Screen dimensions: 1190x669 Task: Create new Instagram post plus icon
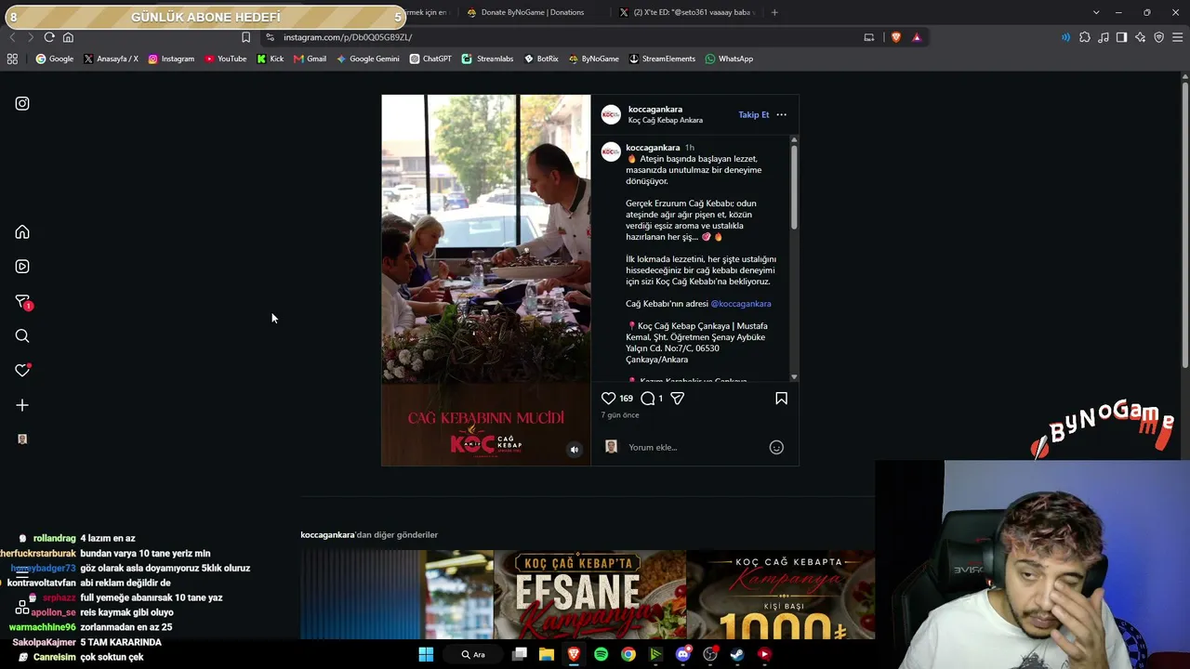pyautogui.click(x=22, y=405)
